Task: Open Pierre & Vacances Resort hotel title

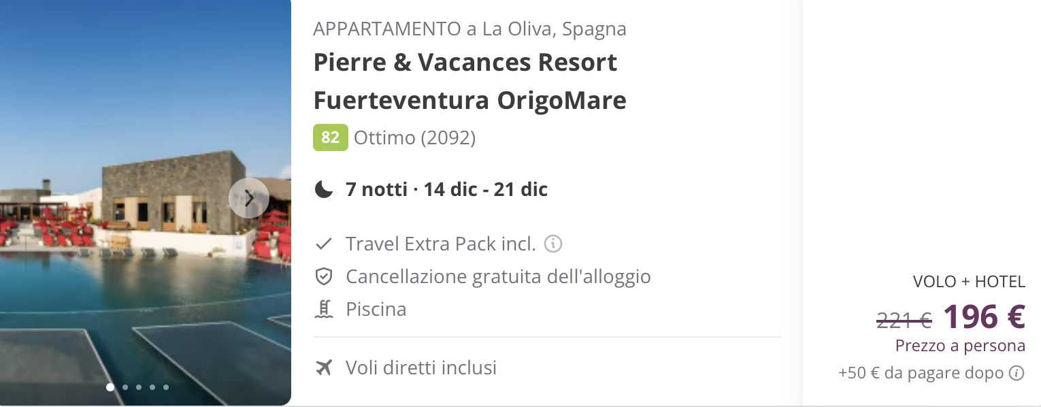Action: (x=469, y=81)
